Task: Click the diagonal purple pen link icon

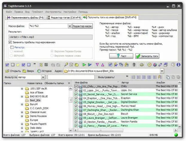Action: (160, 65)
